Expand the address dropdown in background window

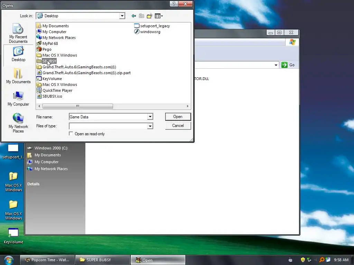click(276, 65)
